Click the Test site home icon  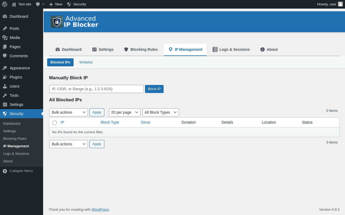14,4
